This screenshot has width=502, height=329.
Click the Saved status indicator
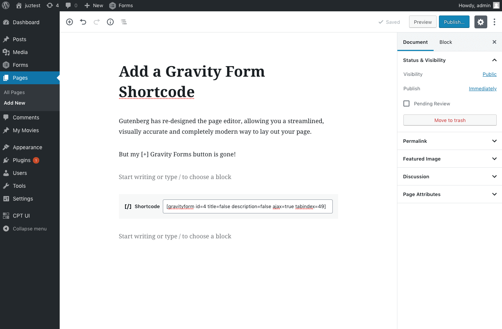point(389,22)
